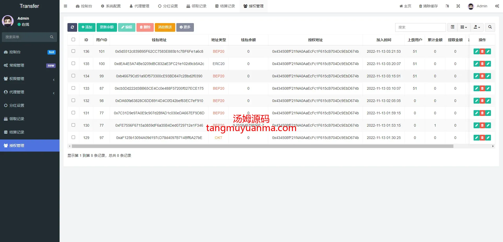503x242 pixels.
Task: Toggle the sidebar hamburger menu icon
Action: click(x=66, y=6)
